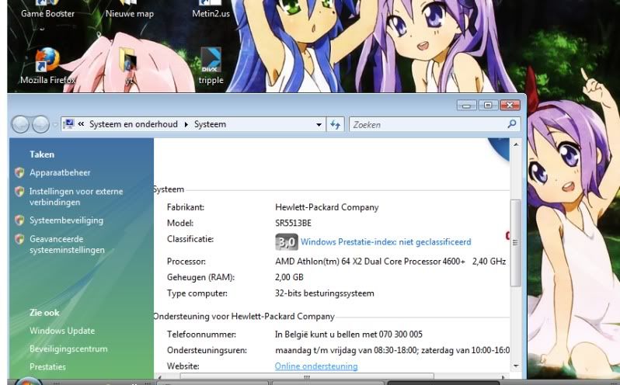Click the 3,0 performance score badge
Screen dimensions: 620x385
click(286, 241)
